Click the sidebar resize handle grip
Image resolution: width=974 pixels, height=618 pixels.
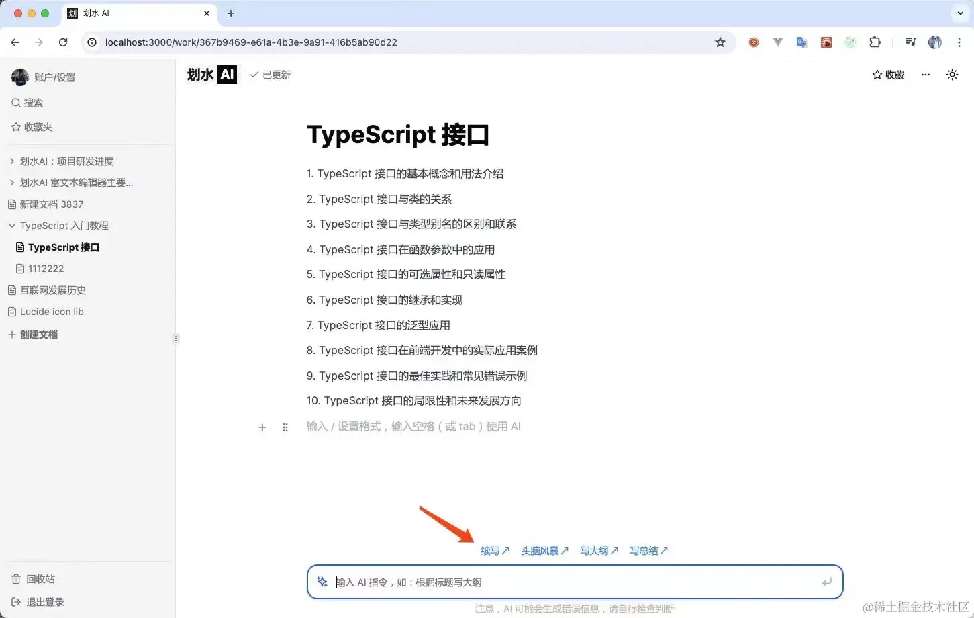coord(176,339)
